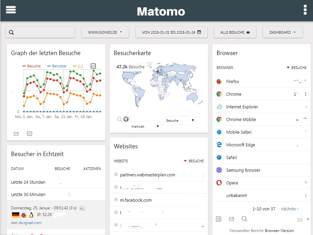Open the hamburger main menu
The width and height of the screenshot is (313, 235).
(11, 10)
